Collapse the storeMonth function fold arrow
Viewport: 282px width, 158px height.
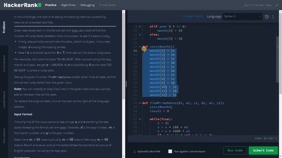pos(140,47)
